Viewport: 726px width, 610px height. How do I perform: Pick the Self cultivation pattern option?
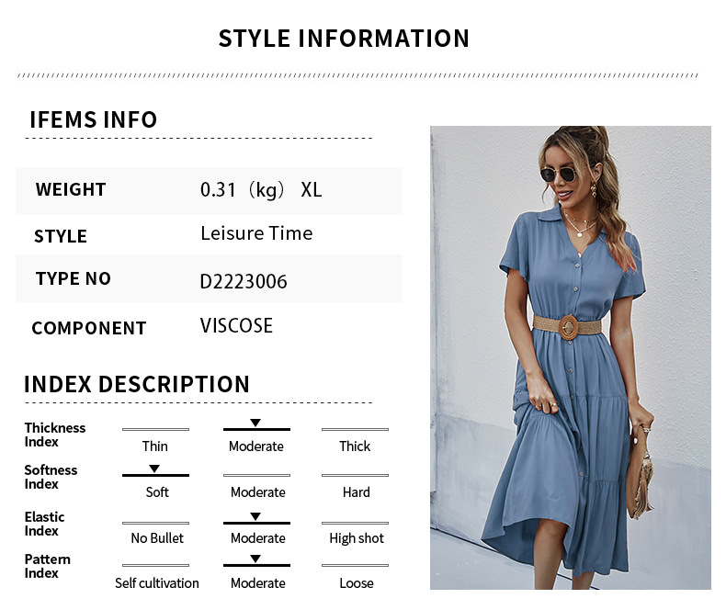click(157, 582)
